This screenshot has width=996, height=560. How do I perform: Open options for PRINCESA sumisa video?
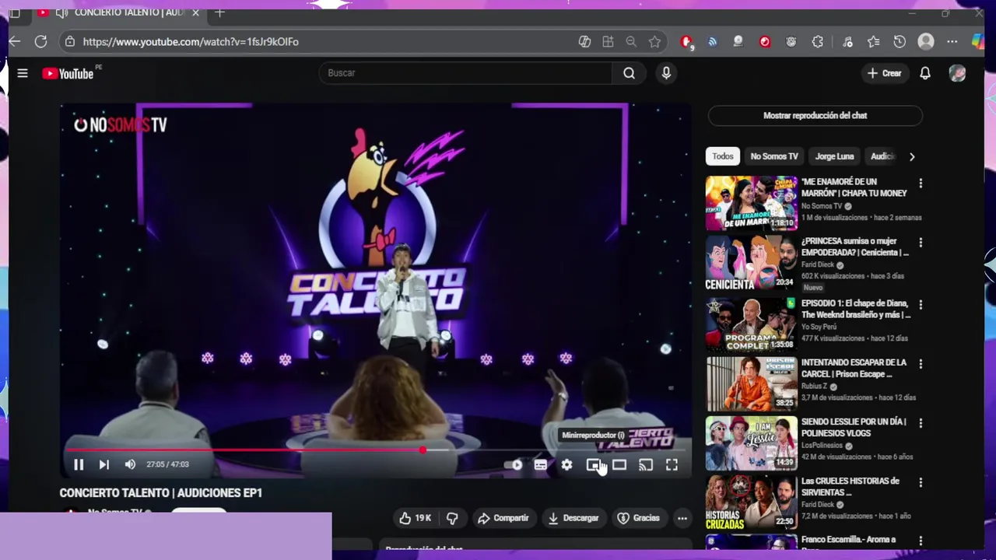(921, 243)
